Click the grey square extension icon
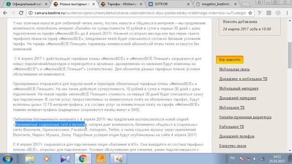 tap(269, 13)
